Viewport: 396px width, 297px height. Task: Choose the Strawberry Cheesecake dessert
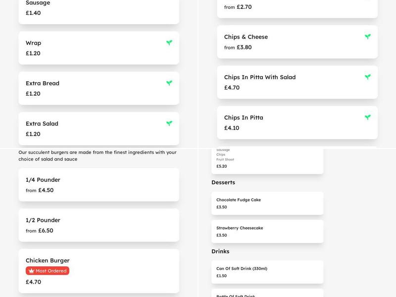267,231
